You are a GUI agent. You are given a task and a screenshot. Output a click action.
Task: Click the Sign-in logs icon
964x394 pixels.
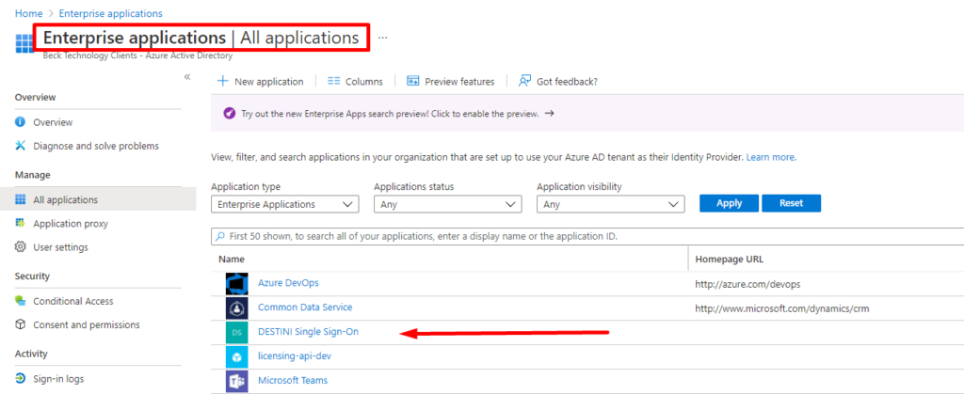tap(21, 379)
